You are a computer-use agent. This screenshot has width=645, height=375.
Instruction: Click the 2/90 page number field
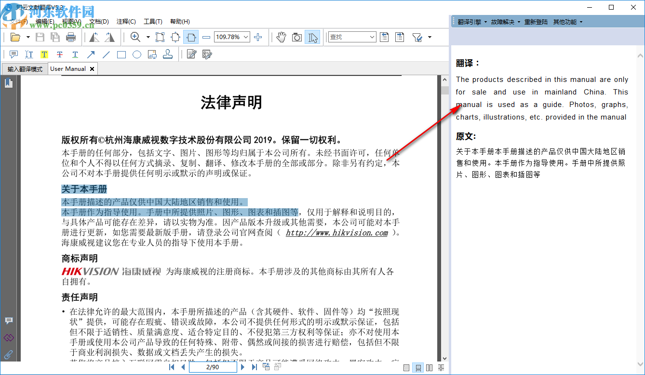coord(212,367)
